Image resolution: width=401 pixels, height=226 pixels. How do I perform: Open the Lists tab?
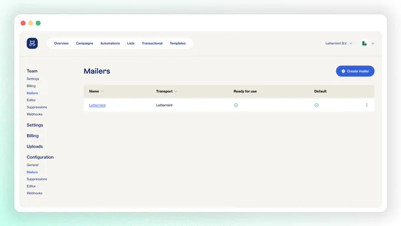pos(131,43)
